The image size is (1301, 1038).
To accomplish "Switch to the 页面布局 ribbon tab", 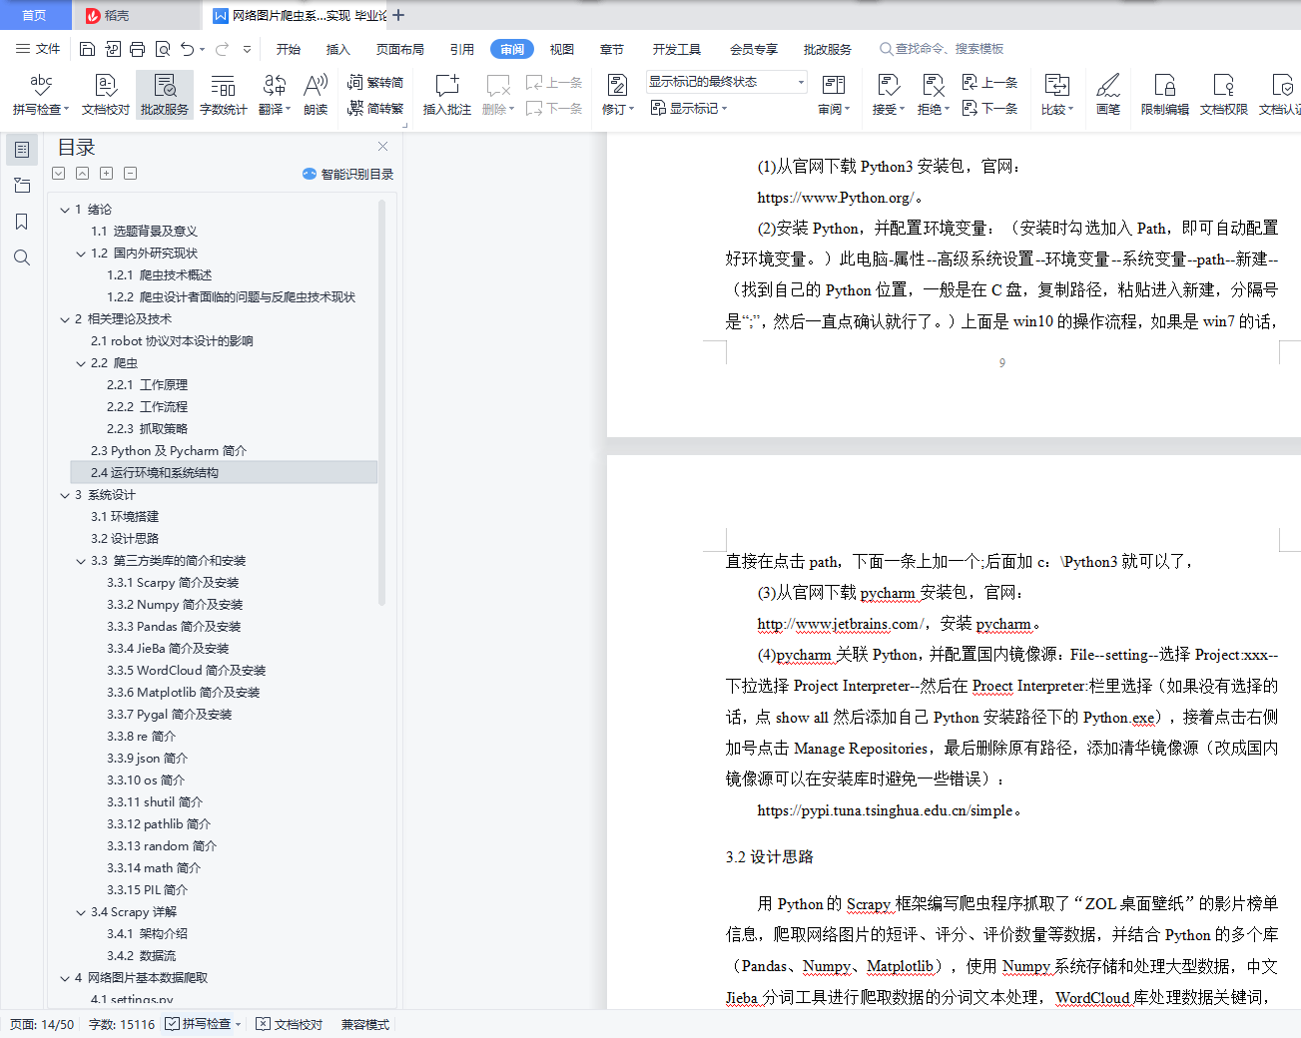I will (x=400, y=49).
